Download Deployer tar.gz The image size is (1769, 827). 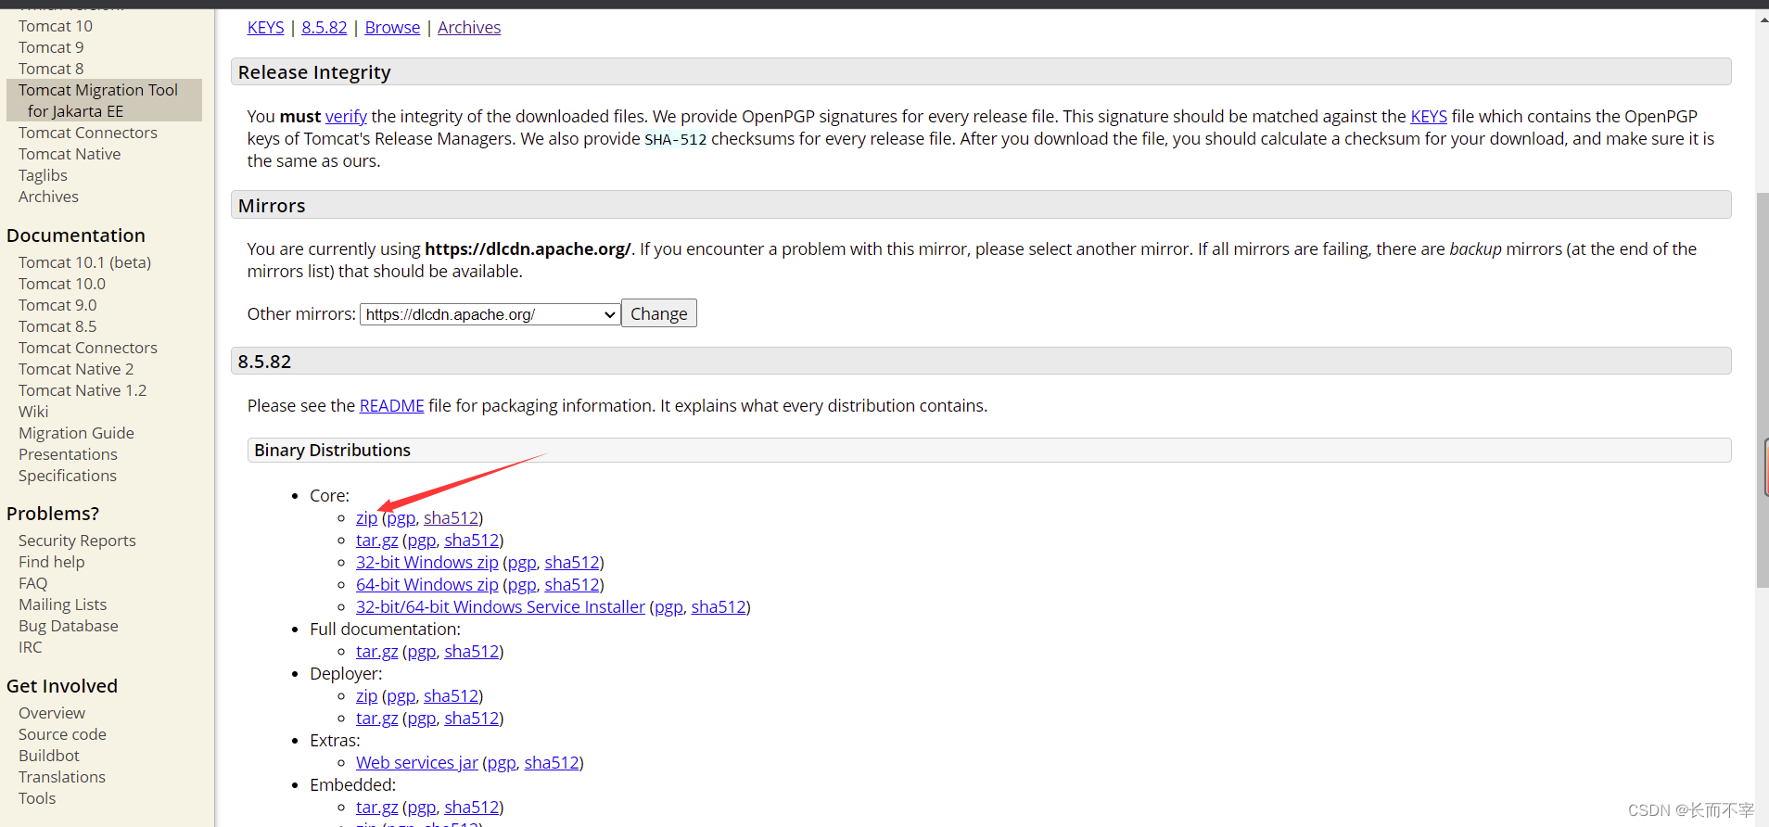coord(377,719)
